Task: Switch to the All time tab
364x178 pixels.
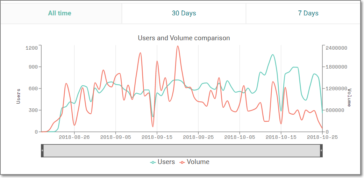Action: coord(60,13)
